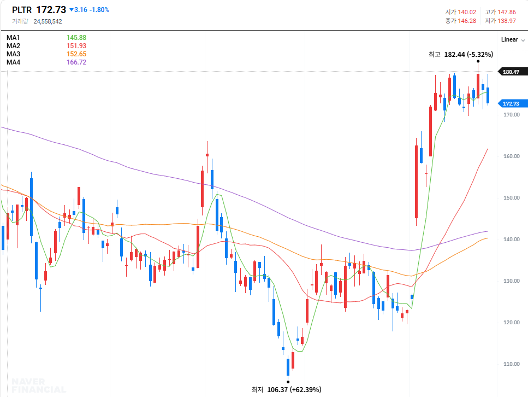
Task: Click the 최고 182.44 high annotation
Action: coord(461,54)
